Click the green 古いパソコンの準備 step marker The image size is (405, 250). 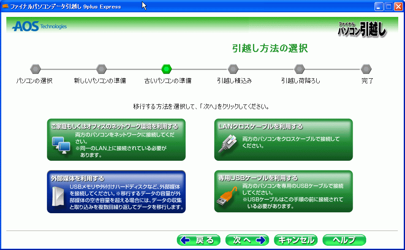167,69
